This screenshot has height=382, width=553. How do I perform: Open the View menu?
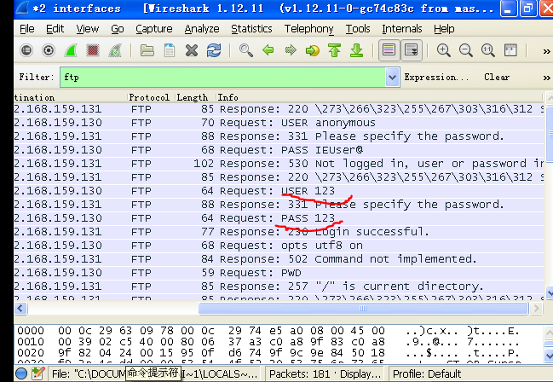88,29
